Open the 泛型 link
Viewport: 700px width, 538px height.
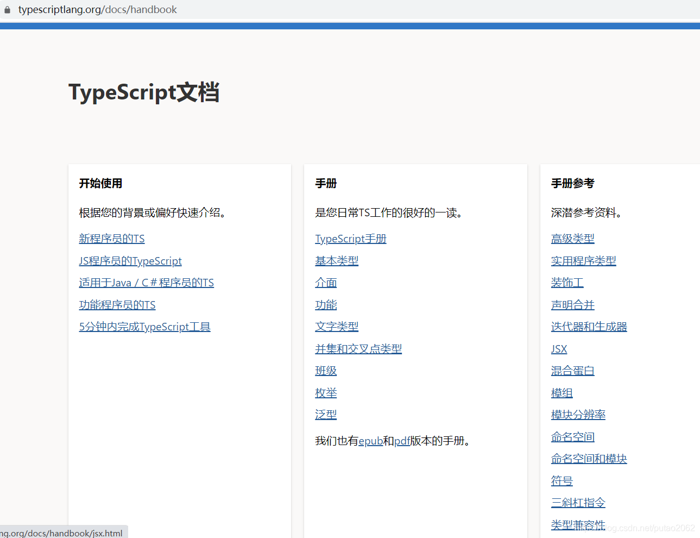pyautogui.click(x=326, y=415)
